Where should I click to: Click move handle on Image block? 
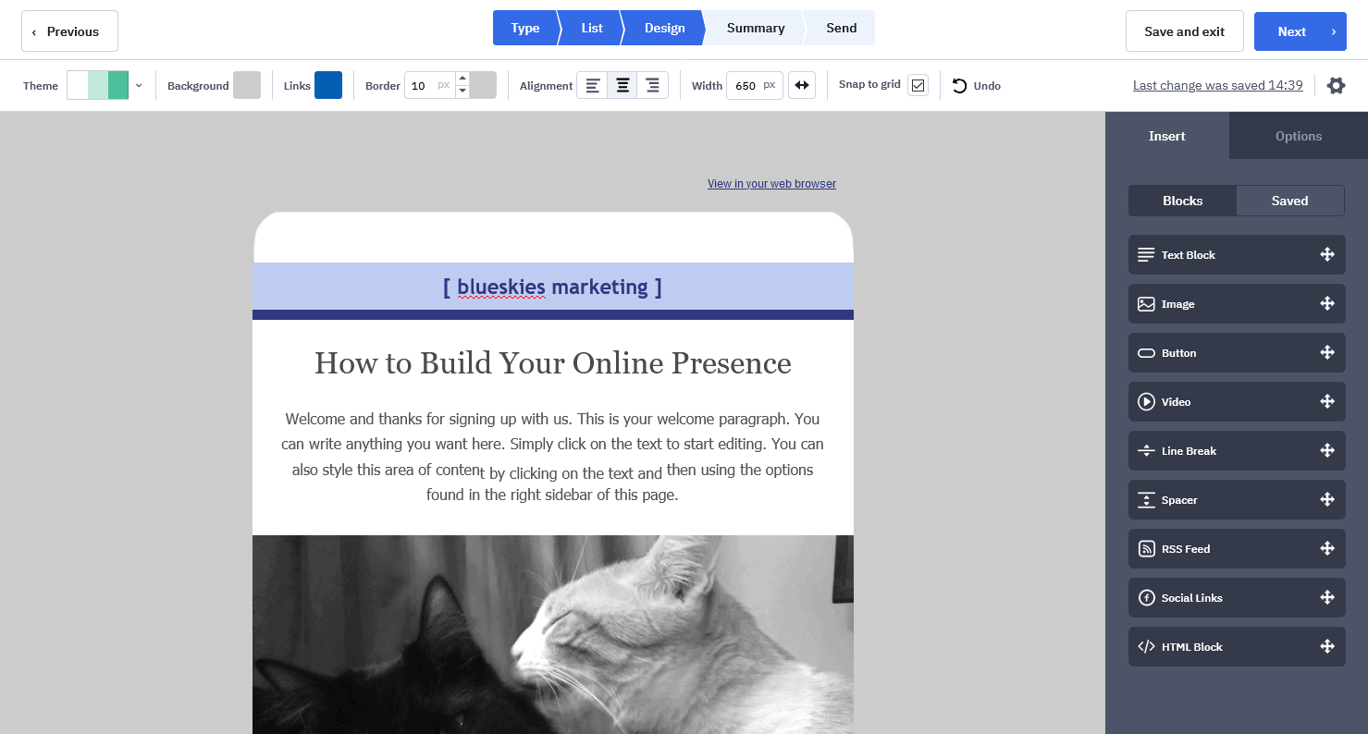click(1326, 304)
